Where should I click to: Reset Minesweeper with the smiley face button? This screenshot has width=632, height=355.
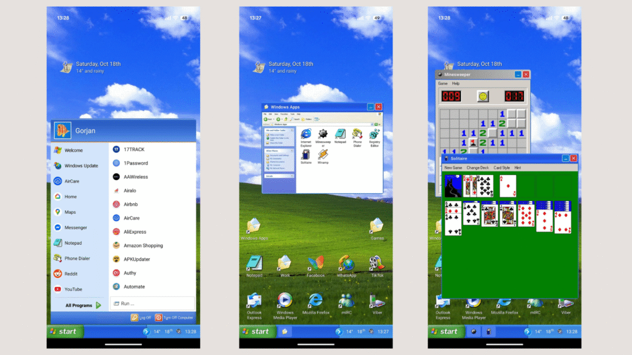483,96
